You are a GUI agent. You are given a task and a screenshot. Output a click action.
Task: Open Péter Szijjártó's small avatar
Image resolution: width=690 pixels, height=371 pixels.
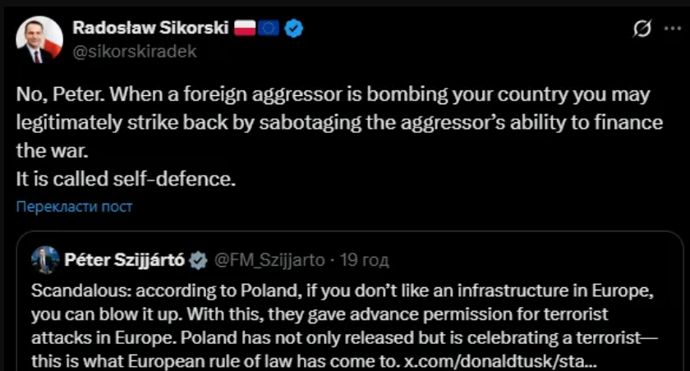(44, 260)
